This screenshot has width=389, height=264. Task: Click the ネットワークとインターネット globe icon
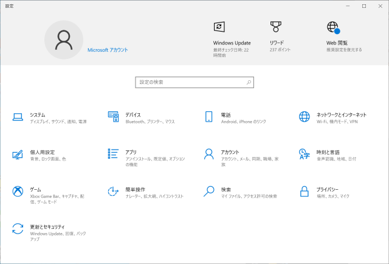click(x=305, y=117)
